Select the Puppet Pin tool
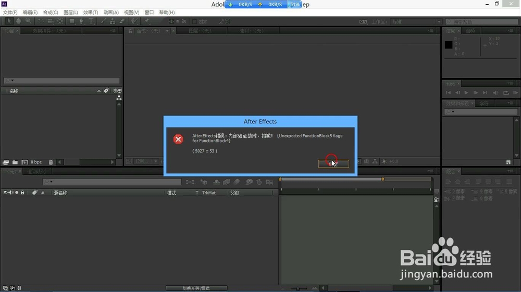 tap(147, 21)
